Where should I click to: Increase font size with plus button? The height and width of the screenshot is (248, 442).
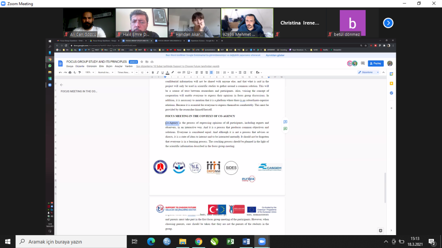[x=148, y=72]
